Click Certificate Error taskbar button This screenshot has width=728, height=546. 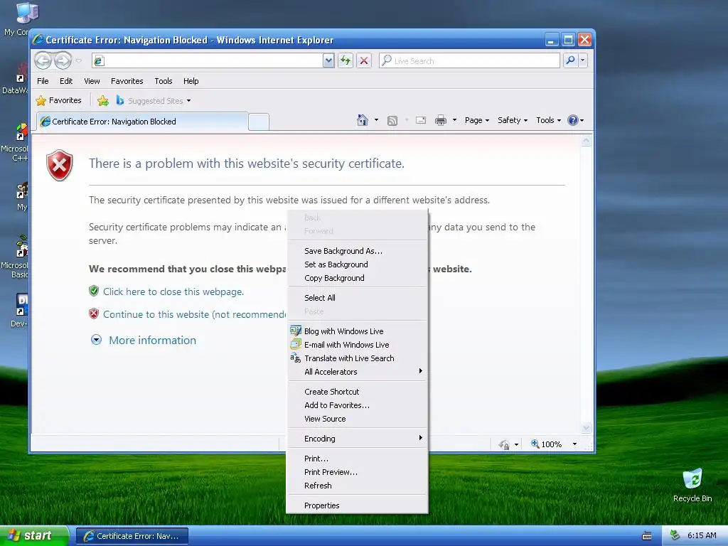coord(132,536)
